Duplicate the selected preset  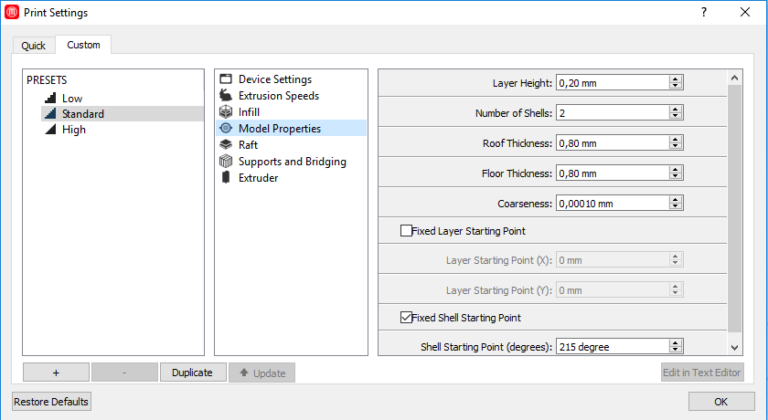click(192, 373)
